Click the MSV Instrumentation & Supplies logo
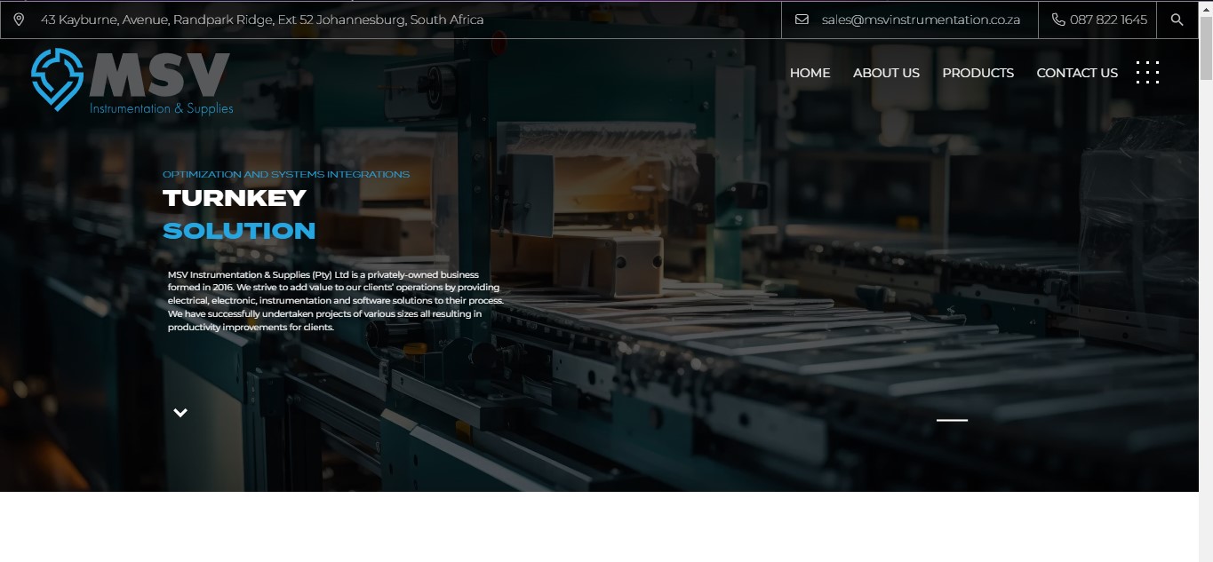Screen dimensions: 1213x562 132,81
